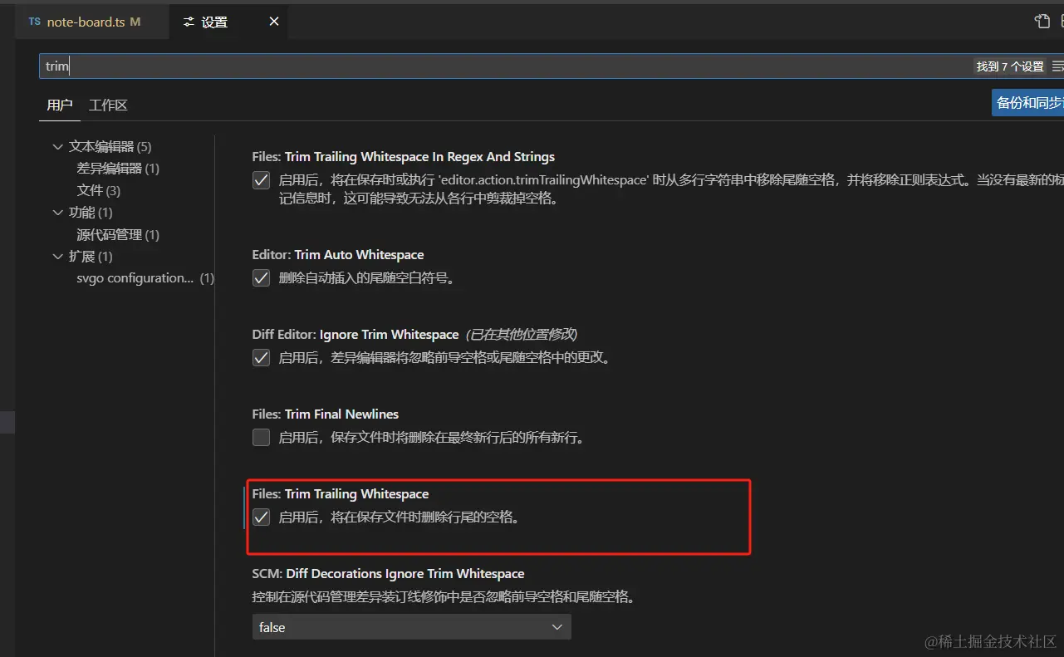Image resolution: width=1064 pixels, height=657 pixels.
Task: Click the Files: Trim Final Newlines title
Action: coord(326,414)
